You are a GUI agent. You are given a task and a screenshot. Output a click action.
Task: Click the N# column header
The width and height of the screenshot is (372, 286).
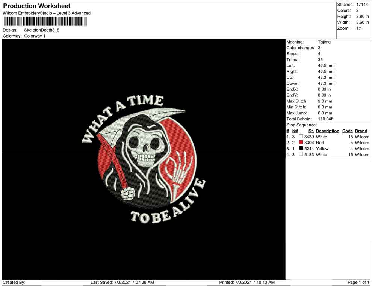[295, 131]
